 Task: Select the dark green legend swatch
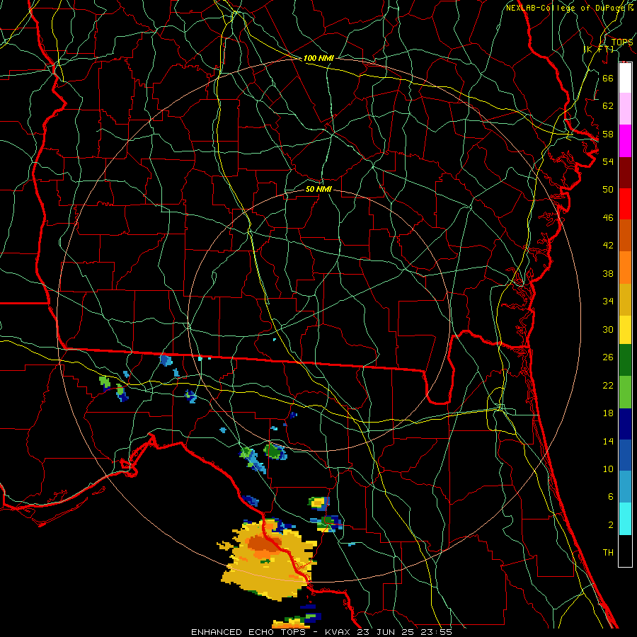[625, 360]
